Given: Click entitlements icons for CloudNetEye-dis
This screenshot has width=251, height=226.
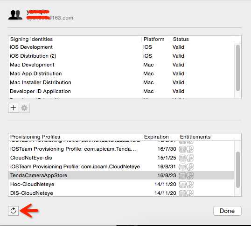Looking at the screenshot, I should point(186,158).
